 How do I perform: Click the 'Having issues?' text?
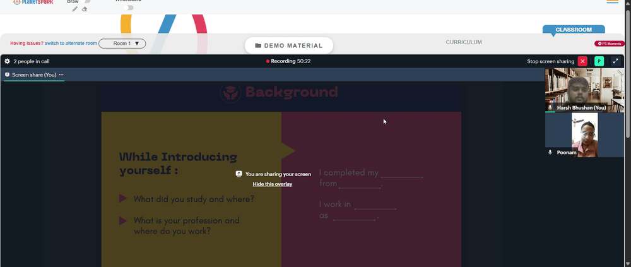27,43
